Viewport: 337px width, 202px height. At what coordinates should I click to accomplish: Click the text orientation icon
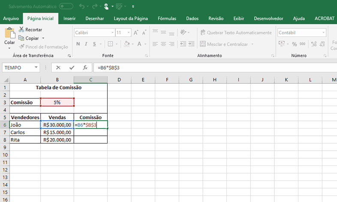coord(184,33)
